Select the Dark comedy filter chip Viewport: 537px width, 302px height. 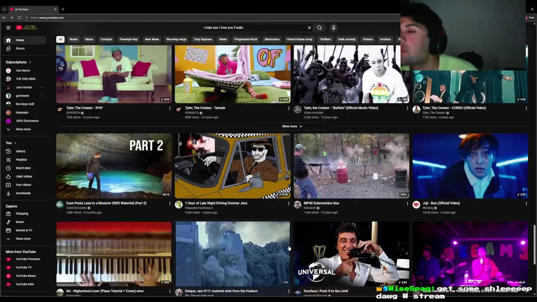click(347, 39)
